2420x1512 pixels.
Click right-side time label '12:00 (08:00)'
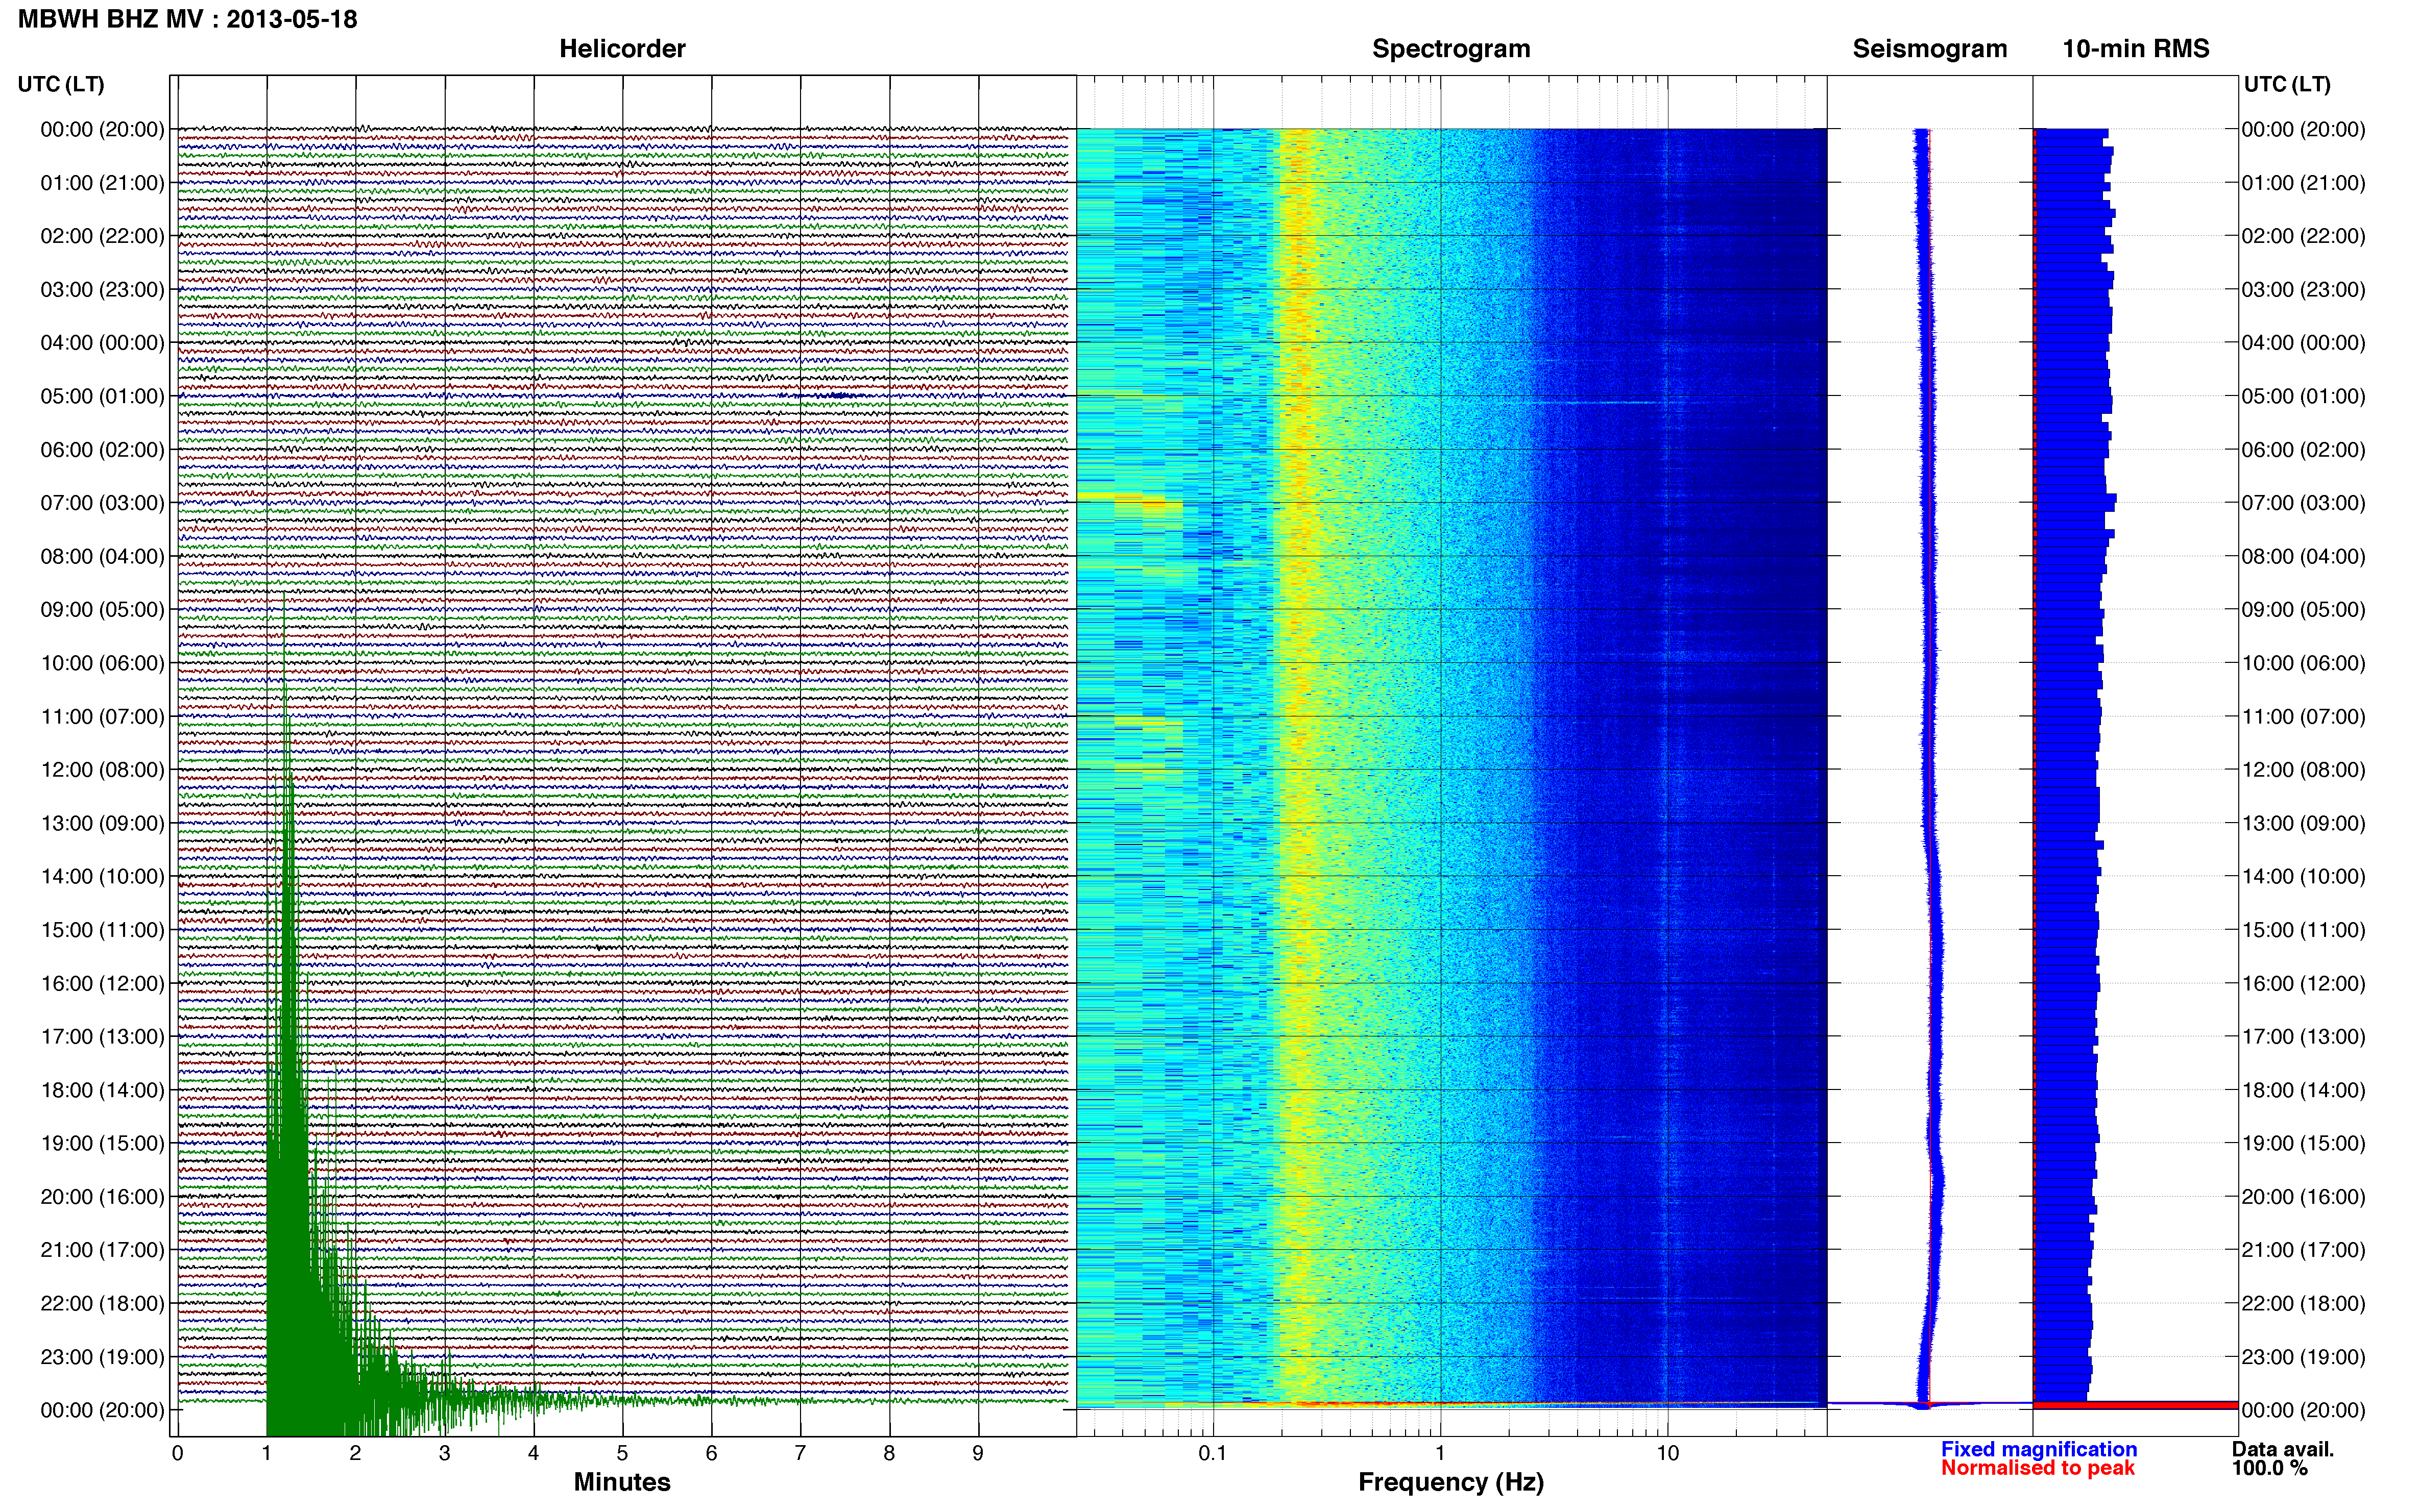(2303, 770)
